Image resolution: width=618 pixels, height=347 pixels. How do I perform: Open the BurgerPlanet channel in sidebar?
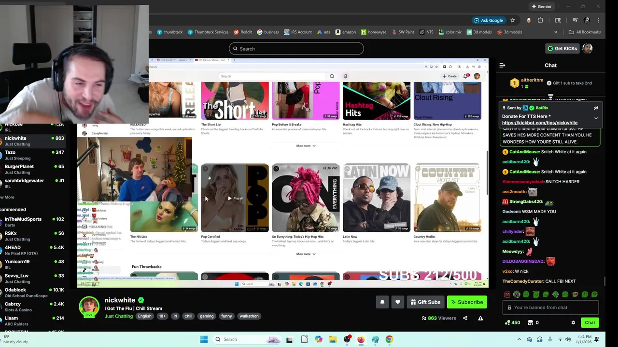pos(32,169)
